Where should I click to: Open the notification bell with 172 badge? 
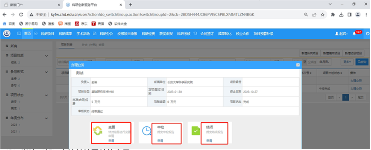[x=355, y=33]
